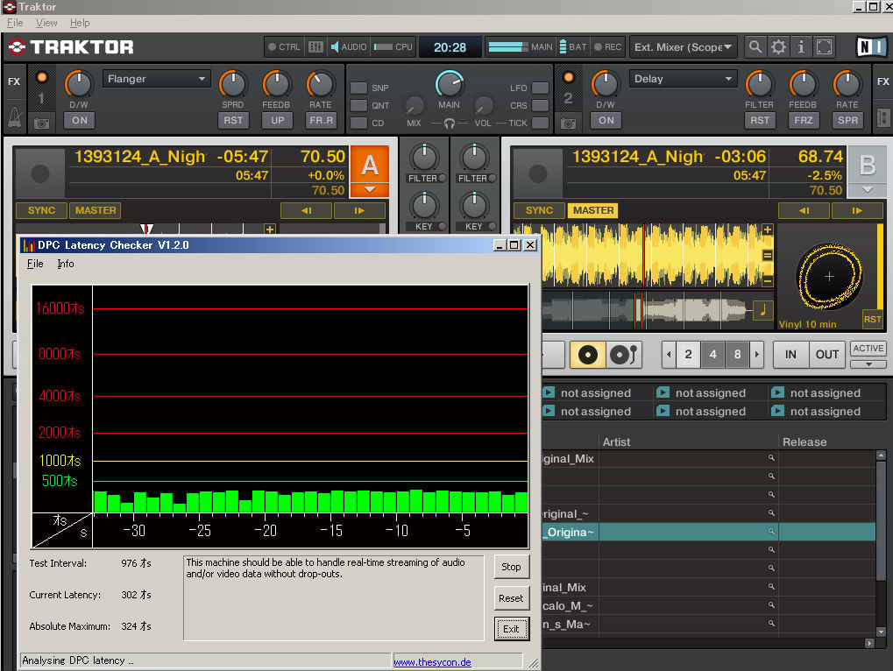Screen dimensions: 893x671
Task: Open the Flanger effect dropdown
Action: coord(156,79)
